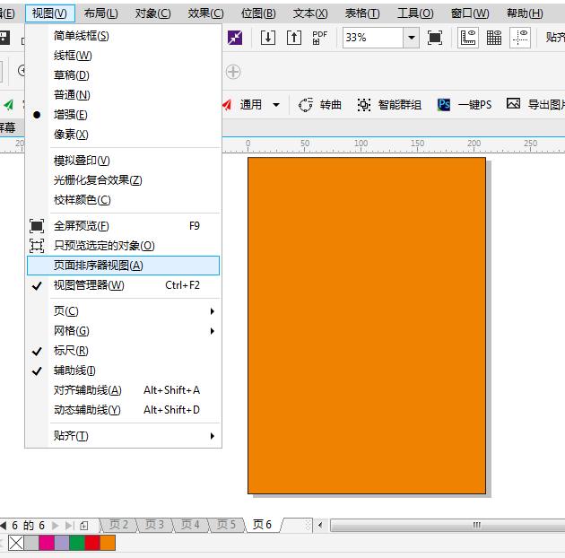565x558 pixels.
Task: Choose 页面排序器视图 page sorter view
Action: [x=98, y=266]
